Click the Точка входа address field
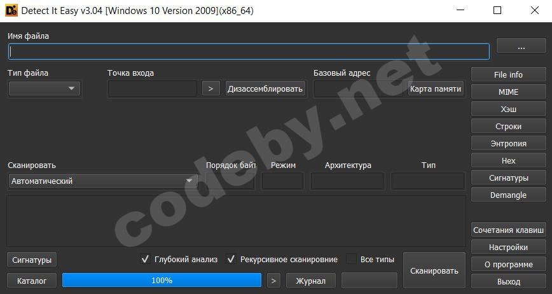The width and height of the screenshot is (552, 294). (152, 88)
